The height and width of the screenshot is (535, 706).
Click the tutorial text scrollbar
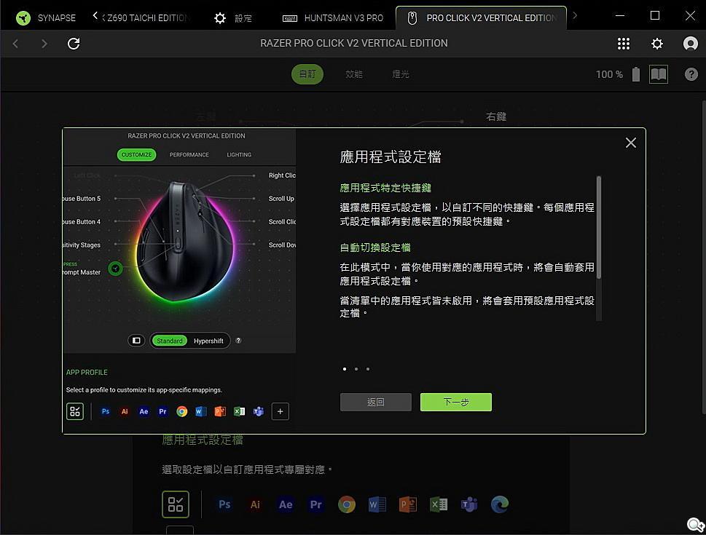click(x=599, y=227)
